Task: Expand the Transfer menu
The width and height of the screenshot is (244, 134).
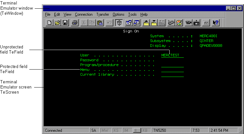Action: coord(103,14)
